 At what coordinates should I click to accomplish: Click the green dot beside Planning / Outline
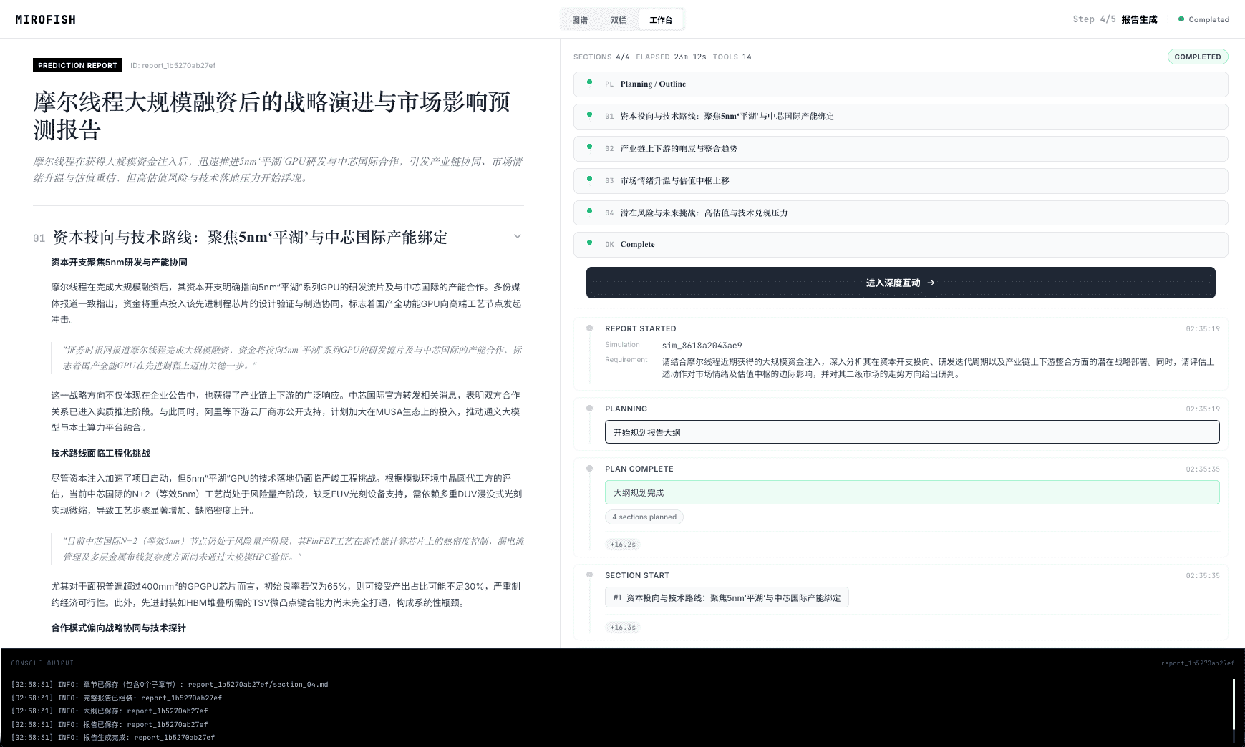(x=589, y=84)
